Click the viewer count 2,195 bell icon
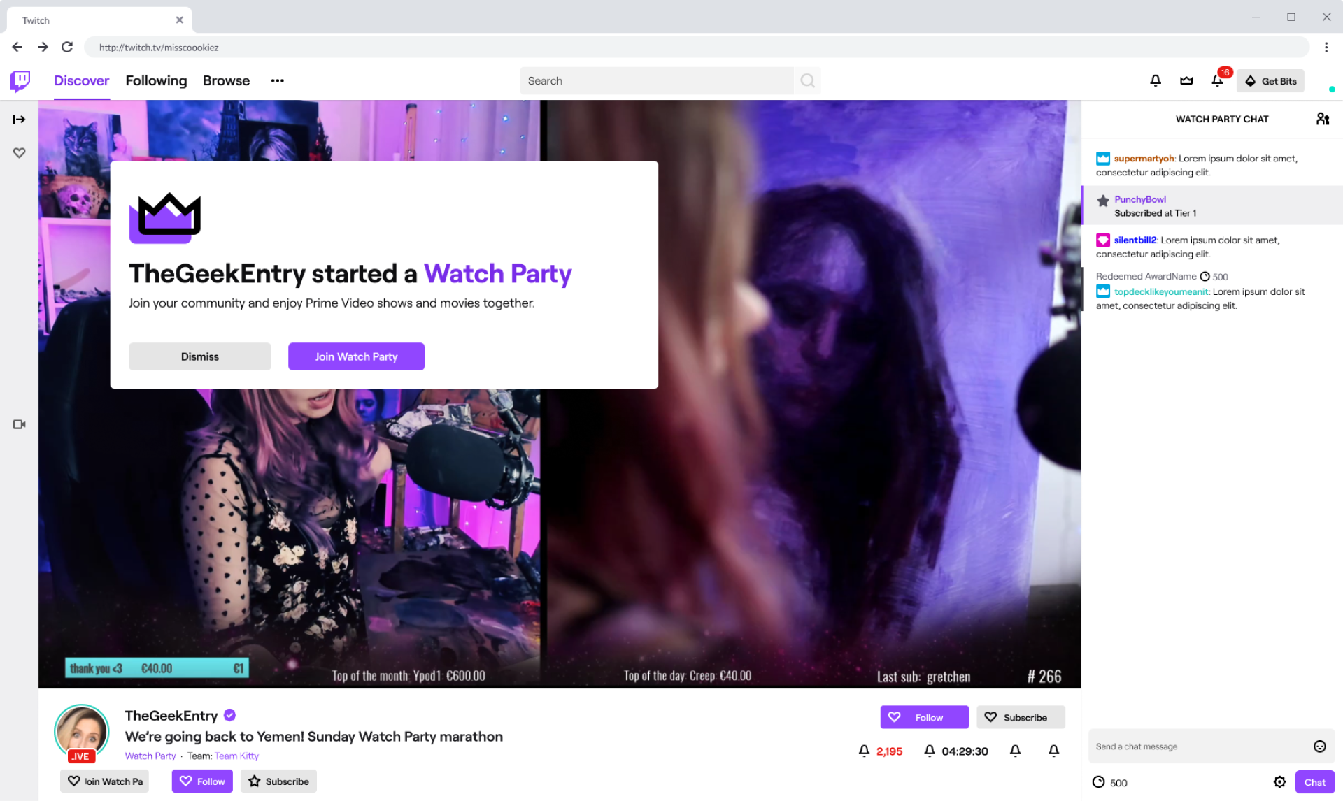Viewport: 1343px width, 801px height. click(x=864, y=751)
